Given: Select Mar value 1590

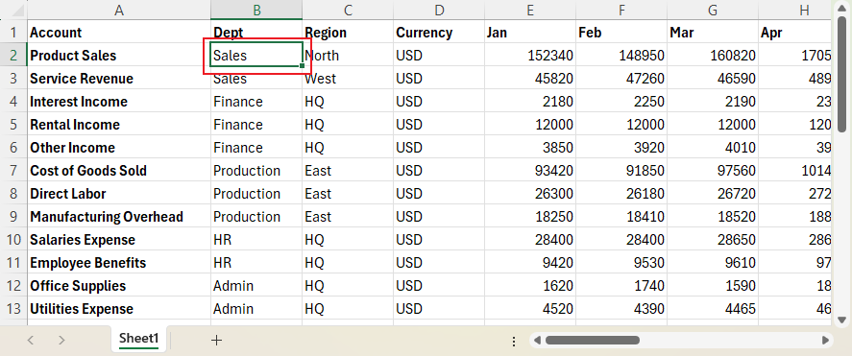Looking at the screenshot, I should click(713, 286).
